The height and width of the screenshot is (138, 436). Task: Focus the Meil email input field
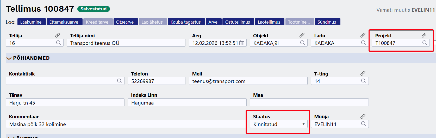coord(248,81)
